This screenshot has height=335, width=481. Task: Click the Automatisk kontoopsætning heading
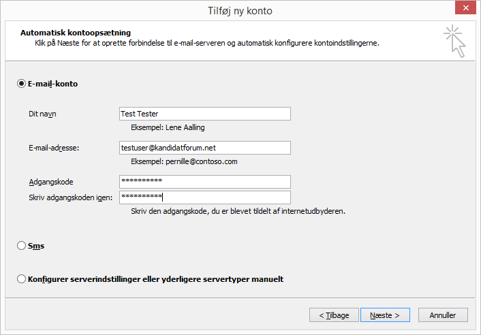tap(76, 32)
